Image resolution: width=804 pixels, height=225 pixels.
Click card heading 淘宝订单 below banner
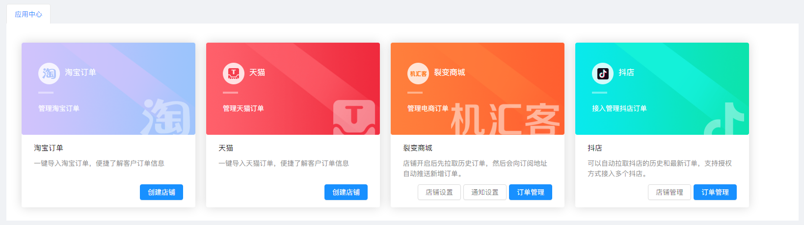click(49, 148)
